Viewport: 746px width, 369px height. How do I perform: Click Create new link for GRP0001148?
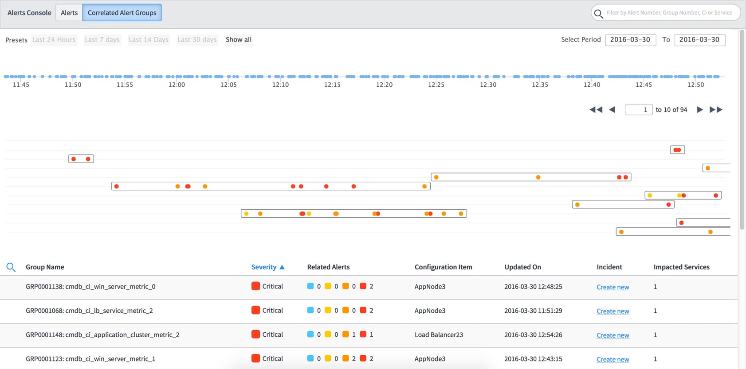point(613,335)
